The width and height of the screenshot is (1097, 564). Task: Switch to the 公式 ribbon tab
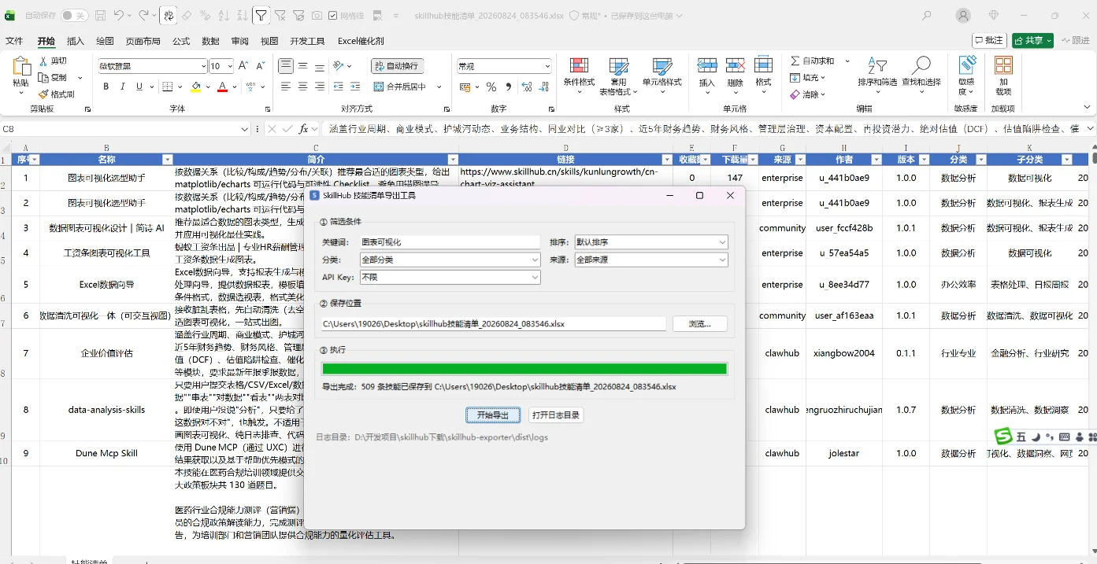click(x=181, y=41)
